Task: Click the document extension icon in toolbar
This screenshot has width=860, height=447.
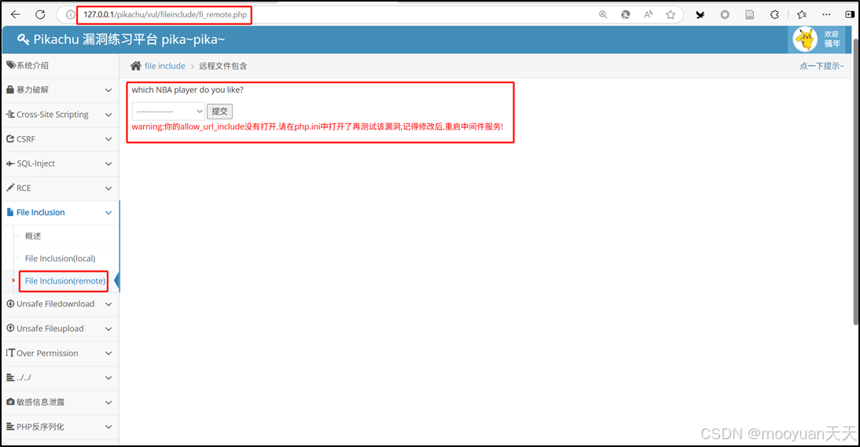Action: [749, 15]
